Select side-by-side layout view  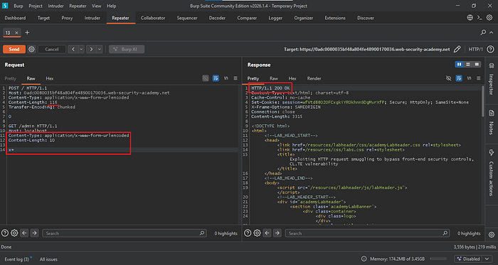[459, 65]
